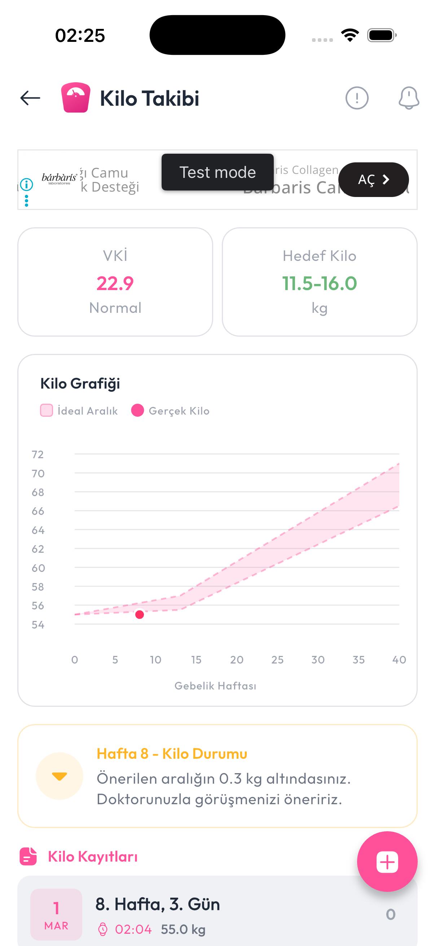Tap the back arrow
The width and height of the screenshot is (435, 946).
30,98
